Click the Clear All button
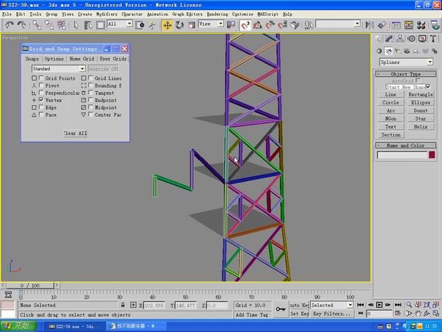Viewport: 442px width, 332px height. (x=75, y=133)
